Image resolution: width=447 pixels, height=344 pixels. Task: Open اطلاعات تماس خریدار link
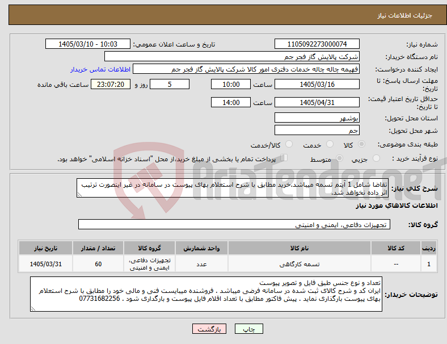pyautogui.click(x=100, y=69)
